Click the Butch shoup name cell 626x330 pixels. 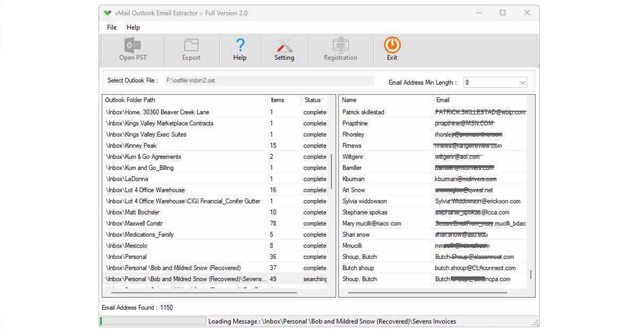point(358,268)
